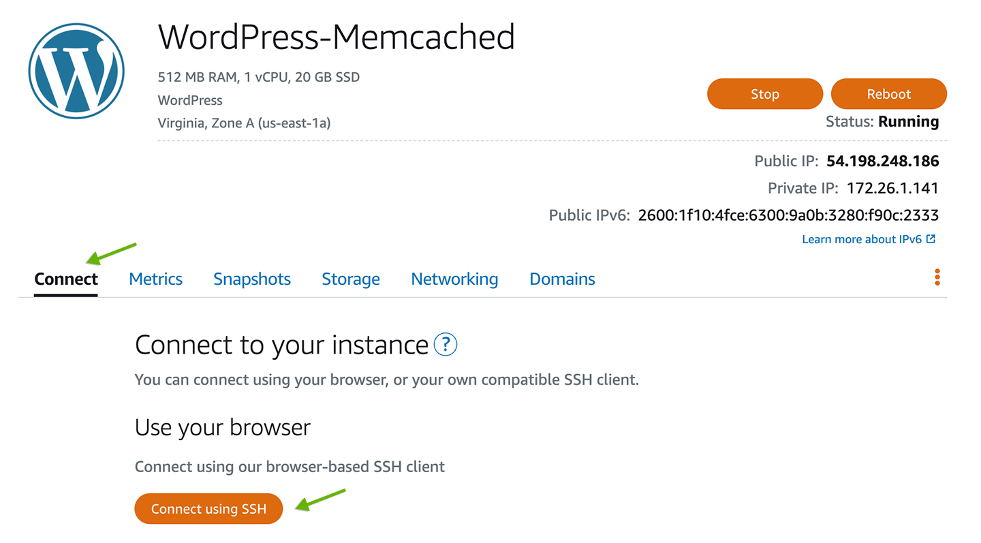This screenshot has width=981, height=543.
Task: Follow the Learn more about IPv6 link
Action: coord(869,239)
